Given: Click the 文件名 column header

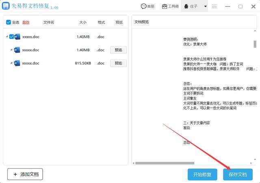Looking at the screenshot, I should point(49,22).
